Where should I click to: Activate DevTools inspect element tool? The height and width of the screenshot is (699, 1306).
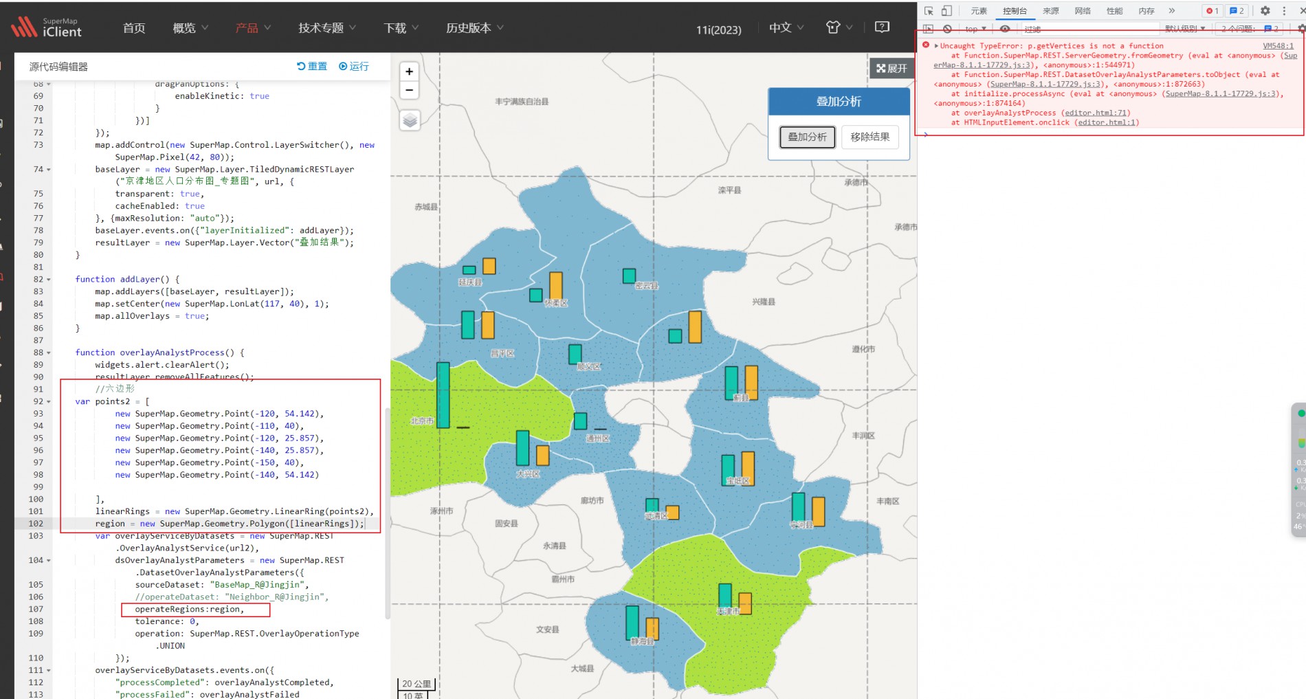pos(929,10)
